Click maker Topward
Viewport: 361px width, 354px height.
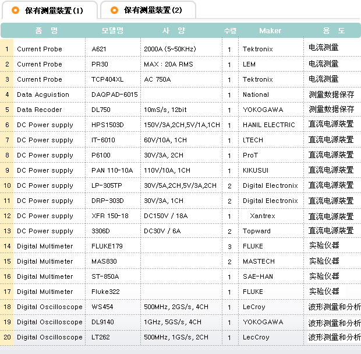coord(257,231)
